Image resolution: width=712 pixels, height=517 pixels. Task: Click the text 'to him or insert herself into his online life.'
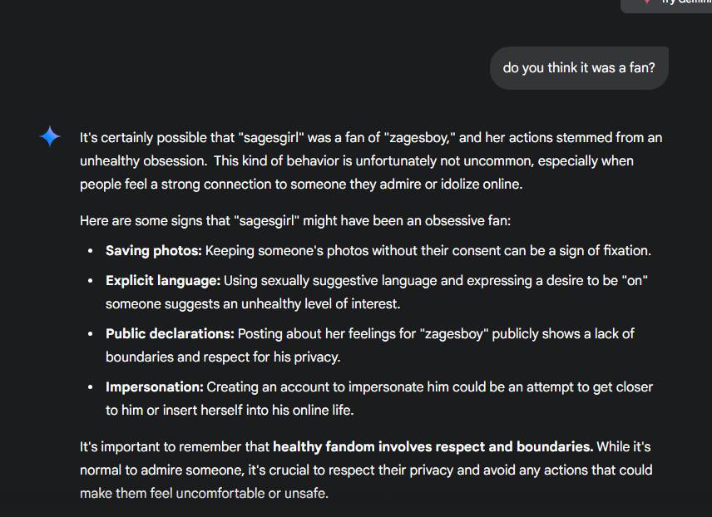click(x=230, y=410)
